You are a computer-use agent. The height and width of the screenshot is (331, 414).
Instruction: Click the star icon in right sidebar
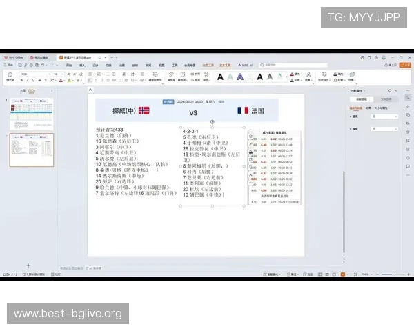(408, 106)
